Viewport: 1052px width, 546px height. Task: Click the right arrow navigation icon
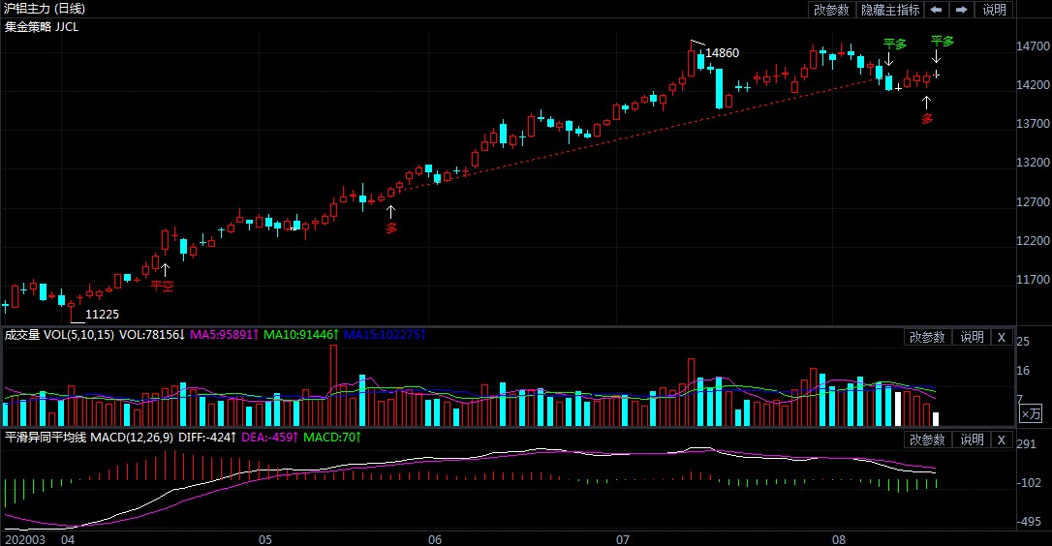tap(961, 10)
